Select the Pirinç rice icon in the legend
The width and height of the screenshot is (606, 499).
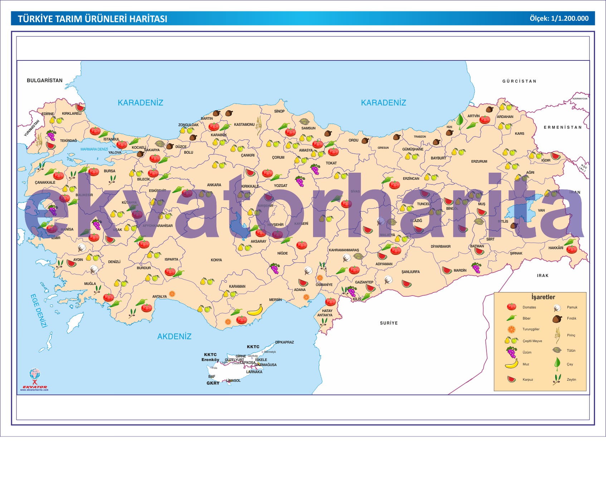pos(557,335)
